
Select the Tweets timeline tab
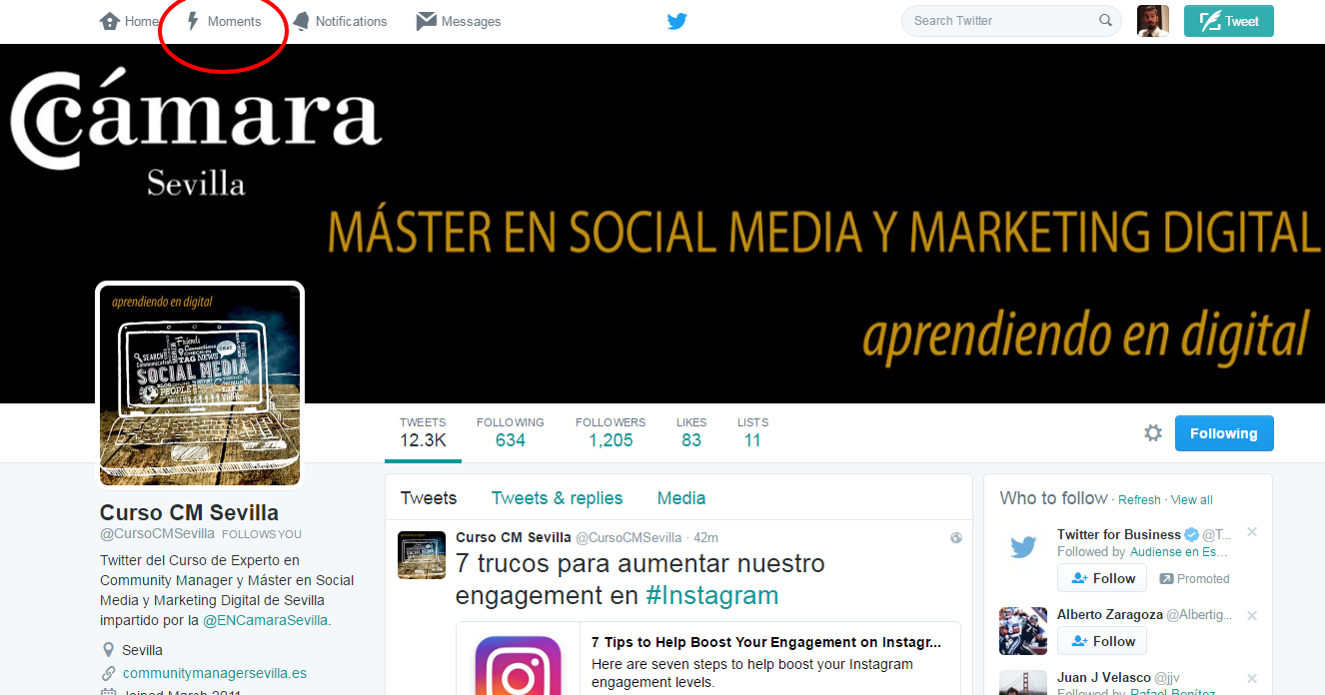(x=429, y=498)
